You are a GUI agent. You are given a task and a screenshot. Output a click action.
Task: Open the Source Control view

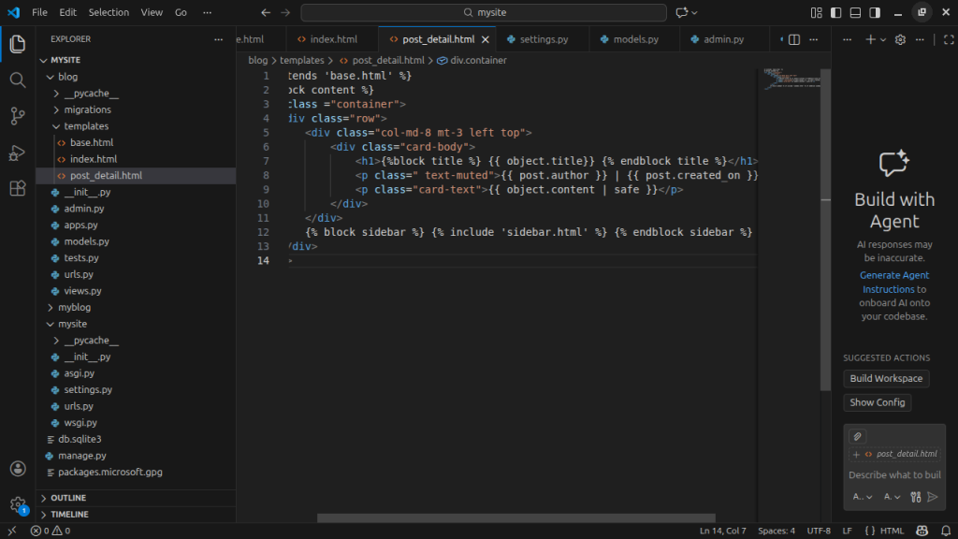click(17, 116)
